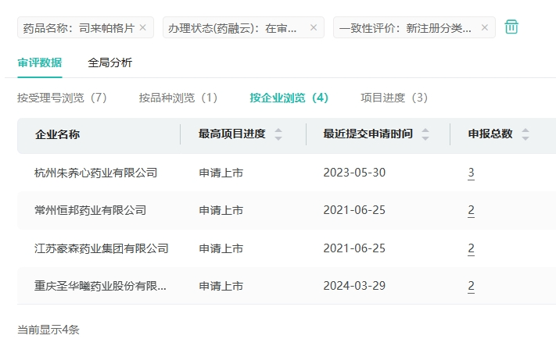Open 按受理号浏览 (7) view
The height and width of the screenshot is (346, 556).
pos(62,98)
